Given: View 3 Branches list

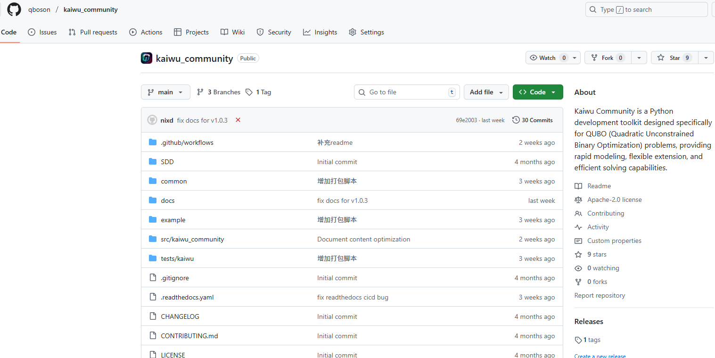Looking at the screenshot, I should coord(219,92).
